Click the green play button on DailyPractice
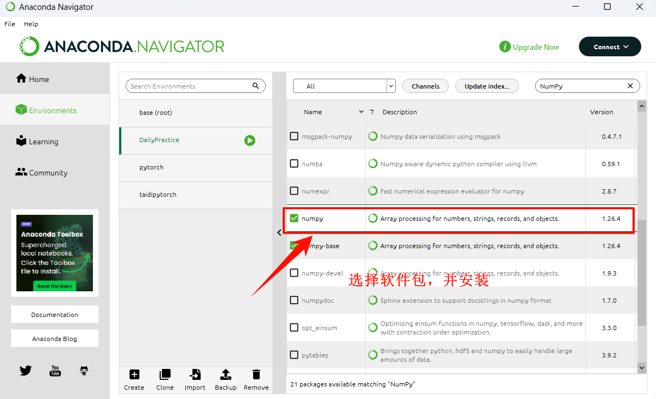The image size is (656, 399). click(250, 140)
